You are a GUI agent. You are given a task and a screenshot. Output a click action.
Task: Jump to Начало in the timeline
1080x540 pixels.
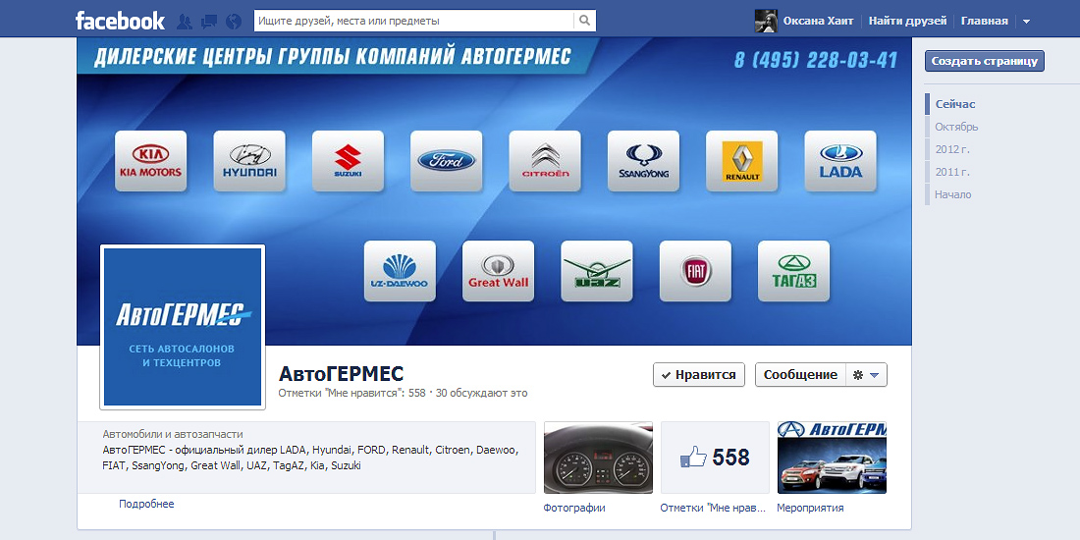coord(952,195)
